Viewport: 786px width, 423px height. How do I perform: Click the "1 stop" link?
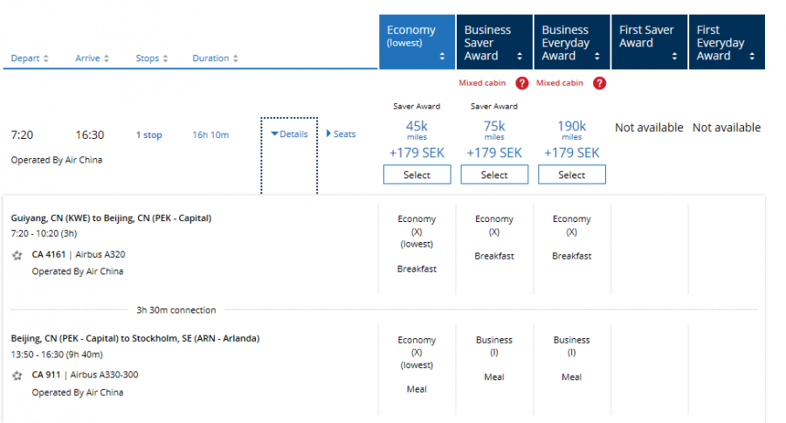pos(148,135)
